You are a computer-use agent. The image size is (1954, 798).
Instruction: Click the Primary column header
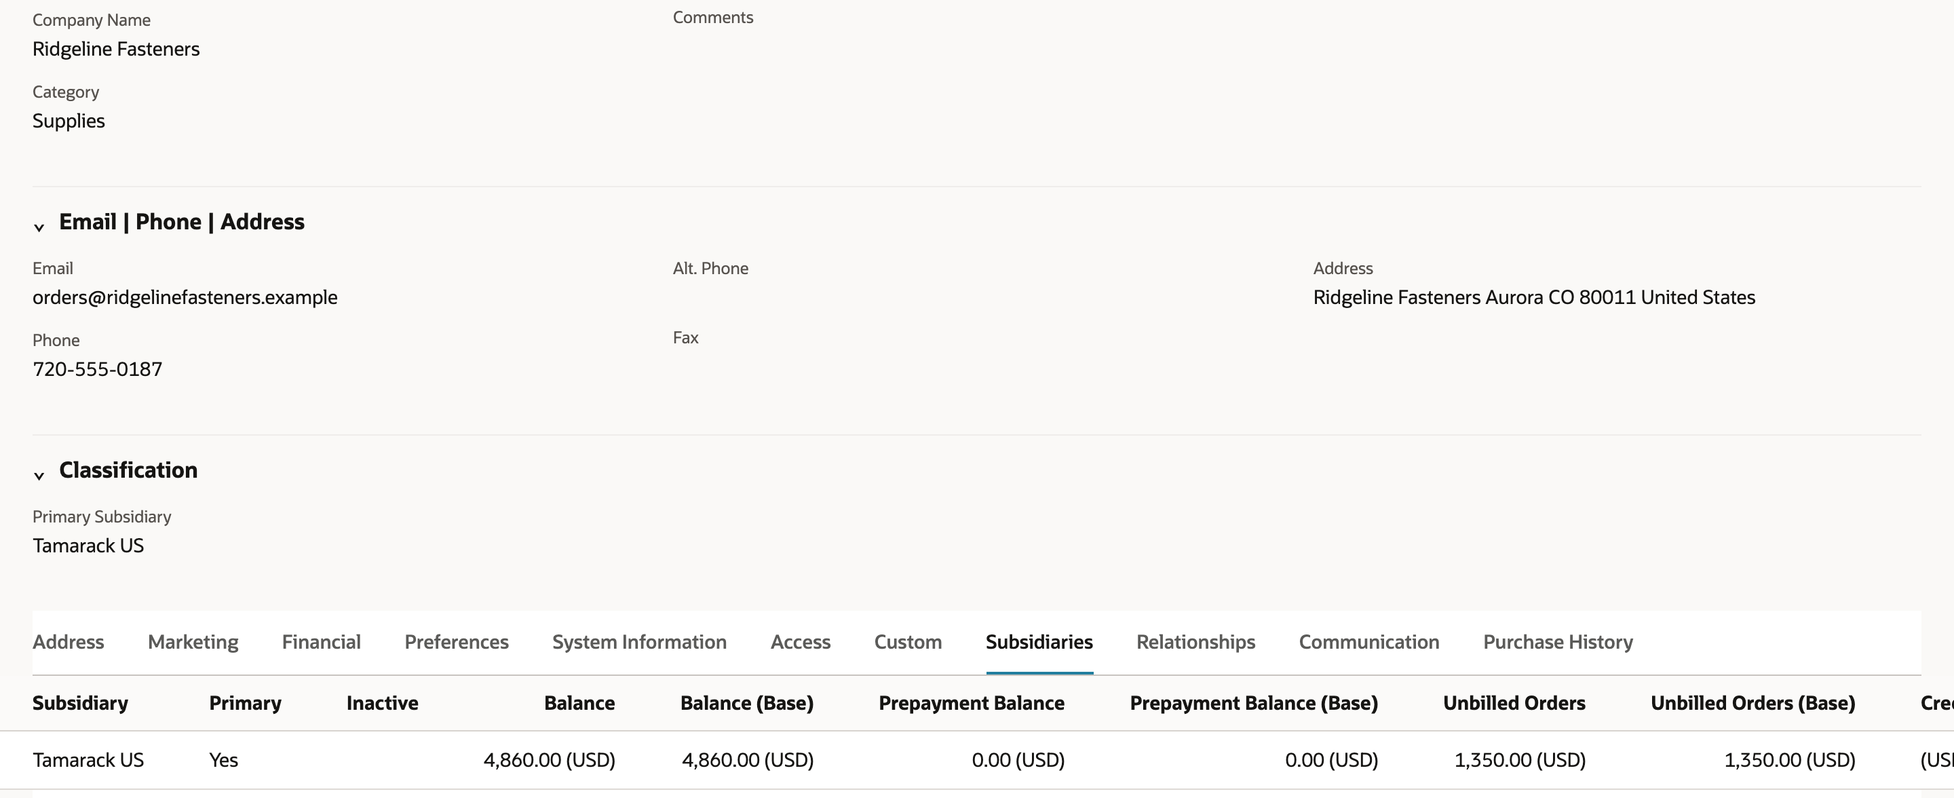click(245, 703)
